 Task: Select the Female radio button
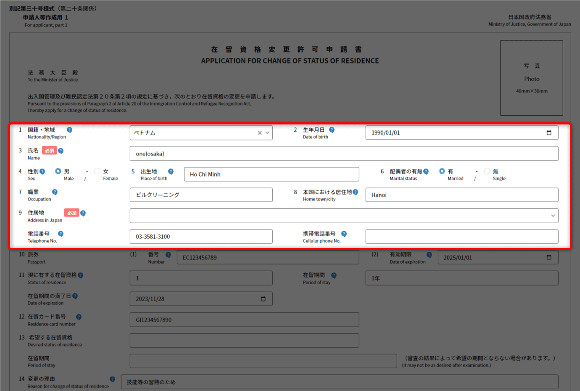click(97, 171)
